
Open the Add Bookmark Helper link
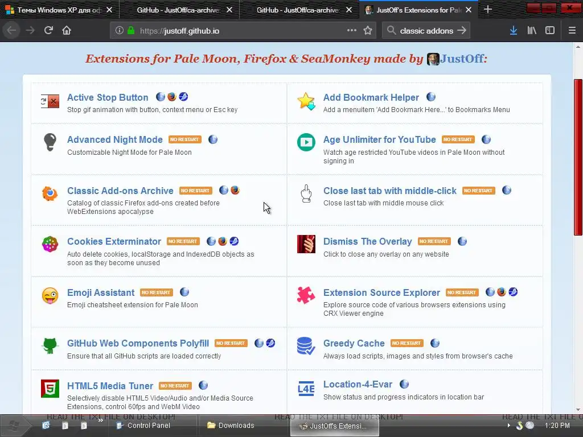point(371,97)
